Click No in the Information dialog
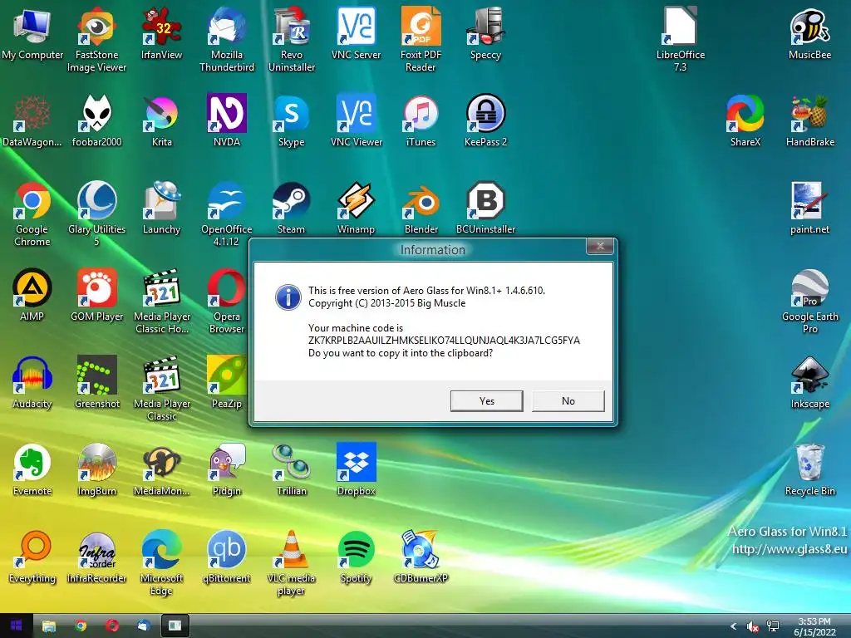The image size is (851, 638). 568,401
